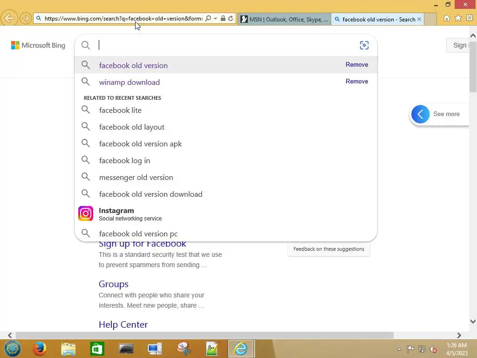Open 'Sign up for Facebook' result link
Image resolution: width=477 pixels, height=358 pixels.
point(143,244)
